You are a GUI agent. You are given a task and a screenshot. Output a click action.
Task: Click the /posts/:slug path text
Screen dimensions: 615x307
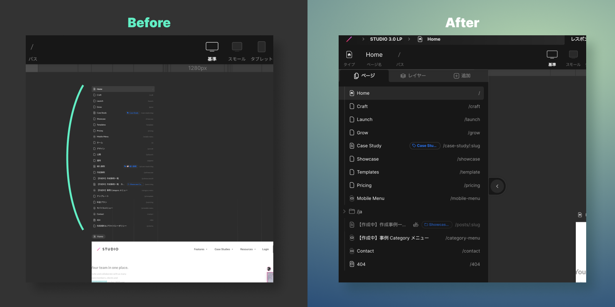click(467, 224)
